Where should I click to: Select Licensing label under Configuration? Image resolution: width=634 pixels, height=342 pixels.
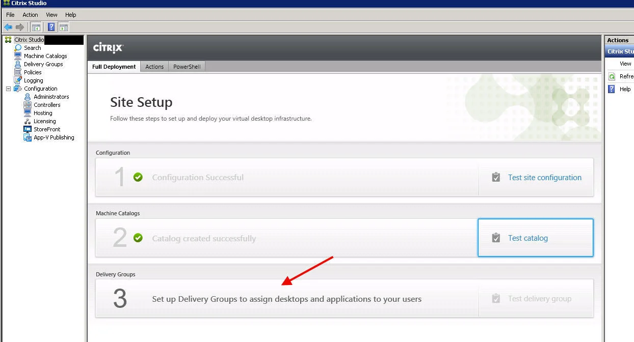coord(45,121)
